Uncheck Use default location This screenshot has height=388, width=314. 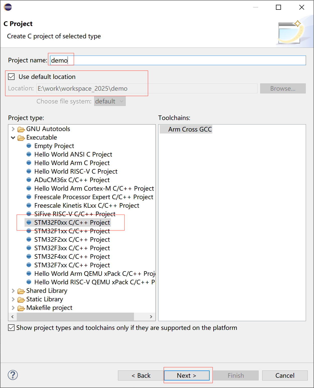click(11, 77)
